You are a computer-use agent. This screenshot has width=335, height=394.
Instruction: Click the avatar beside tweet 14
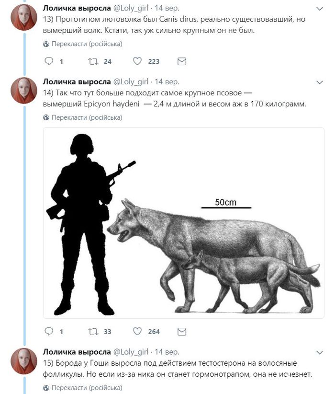tap(24, 91)
